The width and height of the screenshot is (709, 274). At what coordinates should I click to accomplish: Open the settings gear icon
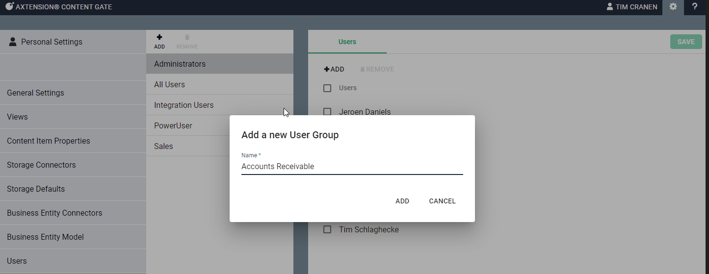pyautogui.click(x=673, y=7)
